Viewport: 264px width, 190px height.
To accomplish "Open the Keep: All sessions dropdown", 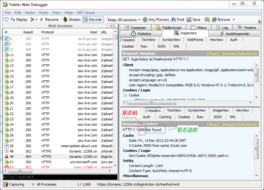I will pos(124,20).
